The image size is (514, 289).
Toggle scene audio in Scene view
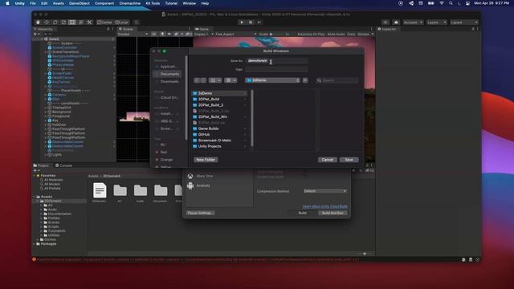(169, 34)
